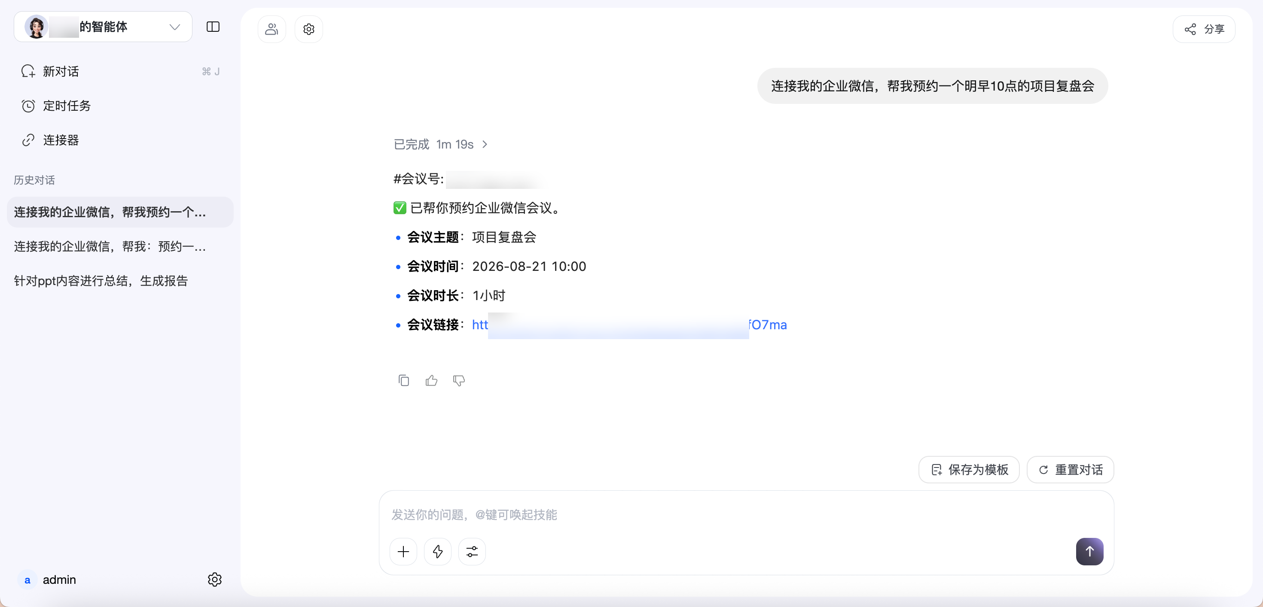
Task: Like the response with thumbs up
Action: (431, 380)
